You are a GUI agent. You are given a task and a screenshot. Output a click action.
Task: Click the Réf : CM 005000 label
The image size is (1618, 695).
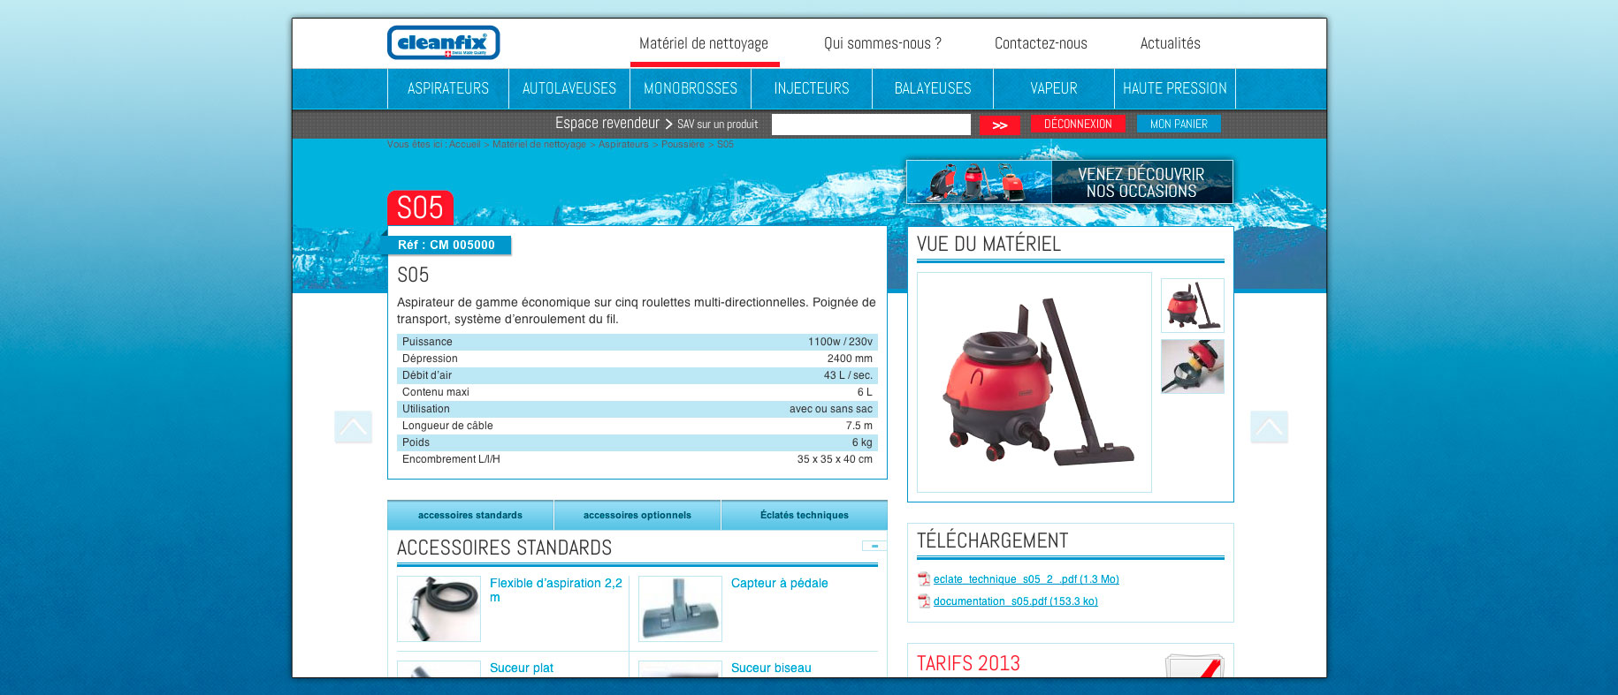tap(446, 245)
